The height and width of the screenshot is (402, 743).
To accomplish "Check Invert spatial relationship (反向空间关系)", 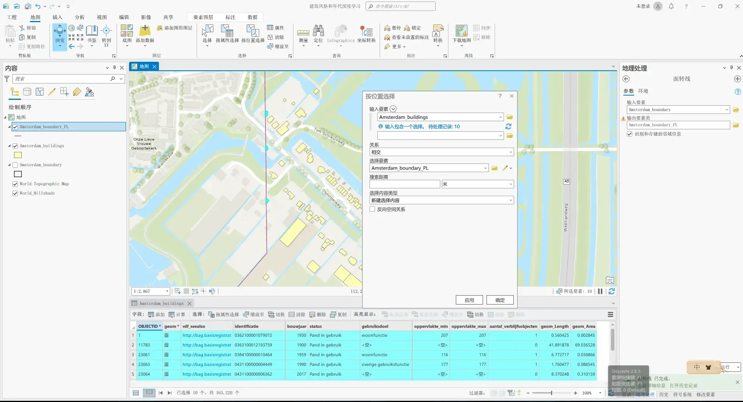I will pos(372,209).
